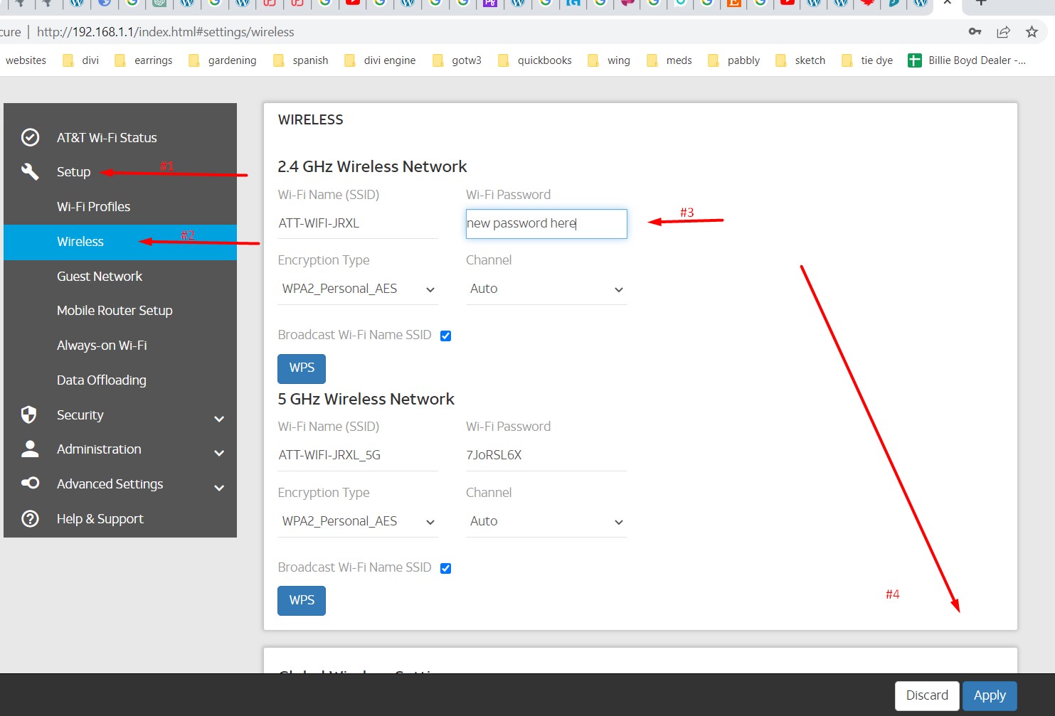
Task: Open the spanish bookmark folder
Action: click(x=300, y=60)
